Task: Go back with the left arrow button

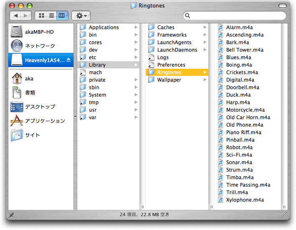Action: 16,15
